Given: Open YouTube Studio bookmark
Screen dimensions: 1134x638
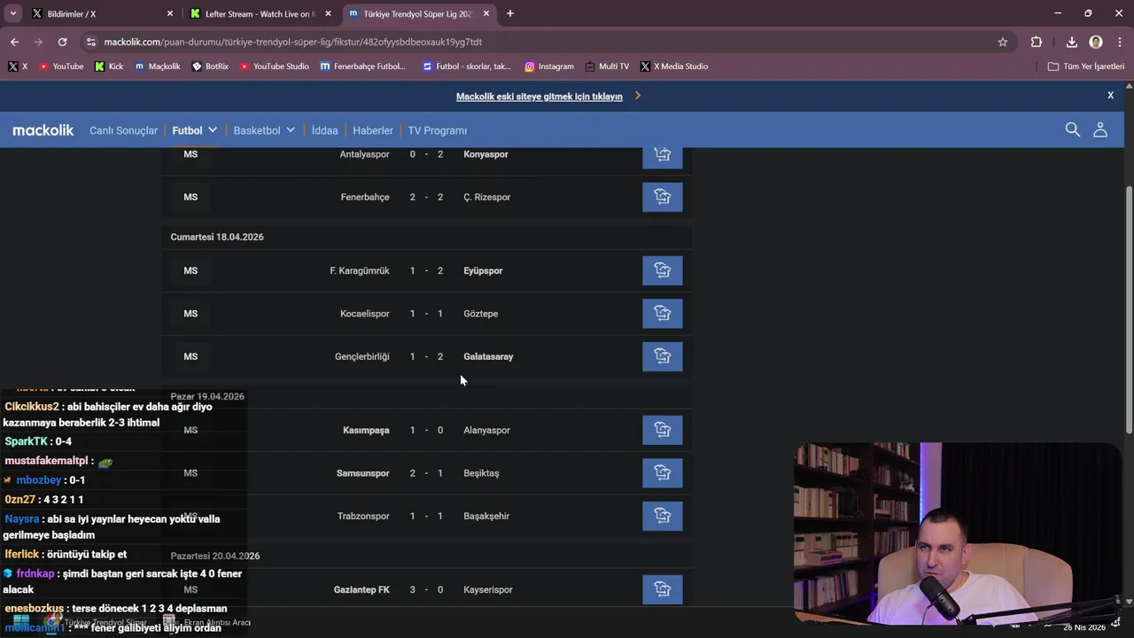Looking at the screenshot, I should click(274, 66).
